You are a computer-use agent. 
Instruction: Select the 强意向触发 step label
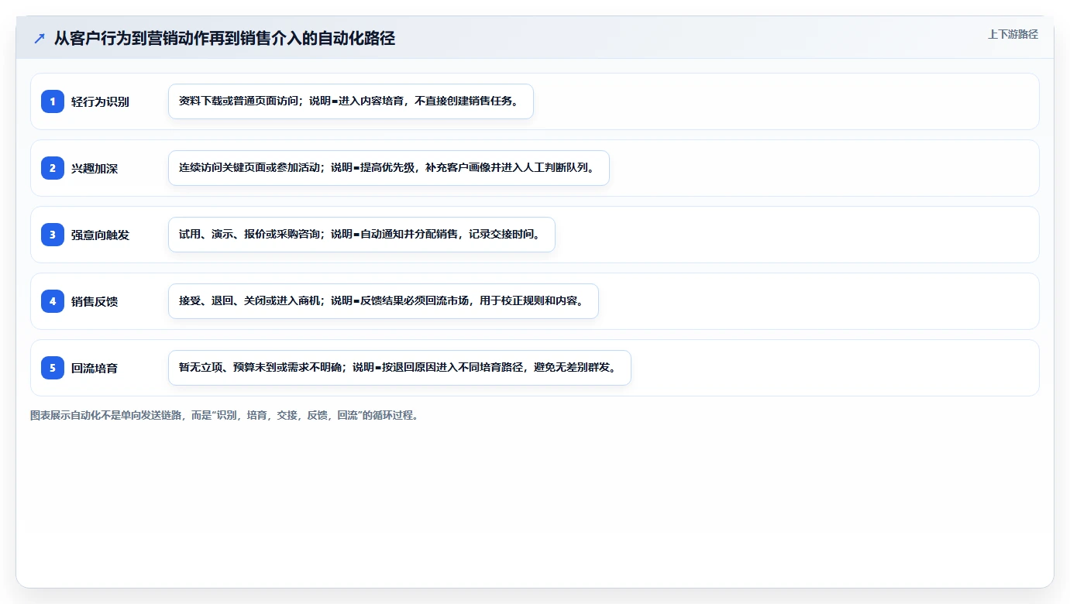click(100, 235)
